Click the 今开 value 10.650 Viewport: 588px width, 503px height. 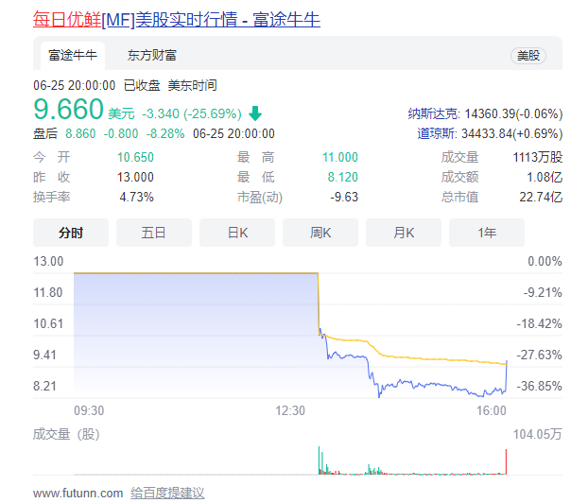click(x=135, y=157)
